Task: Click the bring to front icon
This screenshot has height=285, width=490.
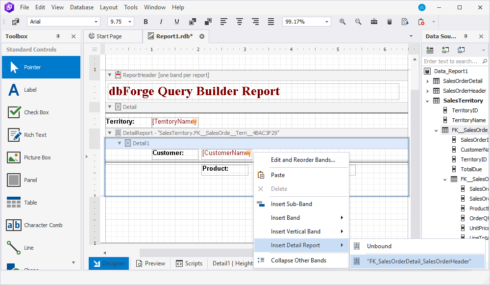Action: pos(193,22)
